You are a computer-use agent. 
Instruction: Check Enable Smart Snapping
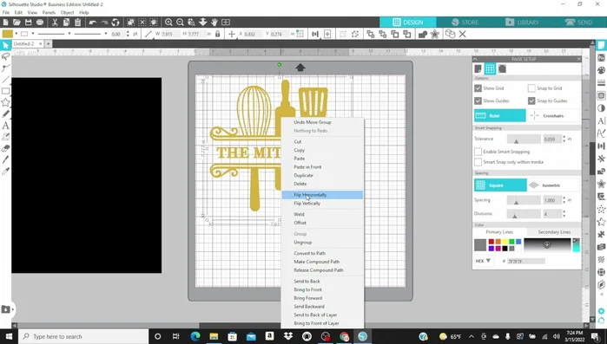pos(478,152)
